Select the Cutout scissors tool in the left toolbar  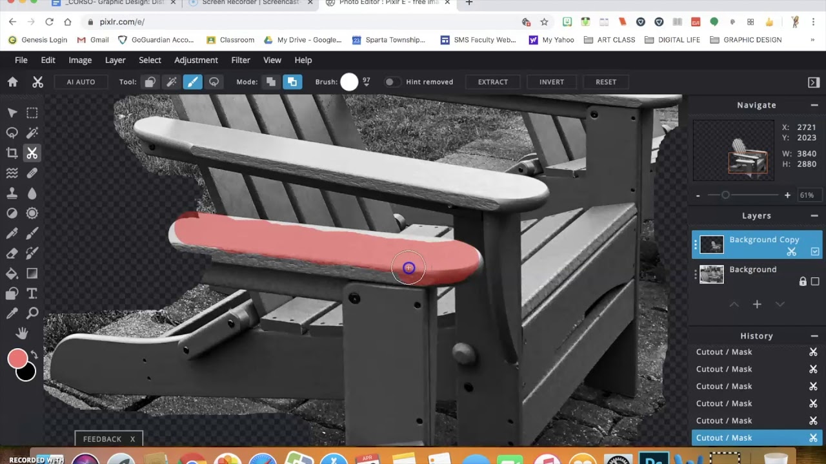click(x=32, y=153)
